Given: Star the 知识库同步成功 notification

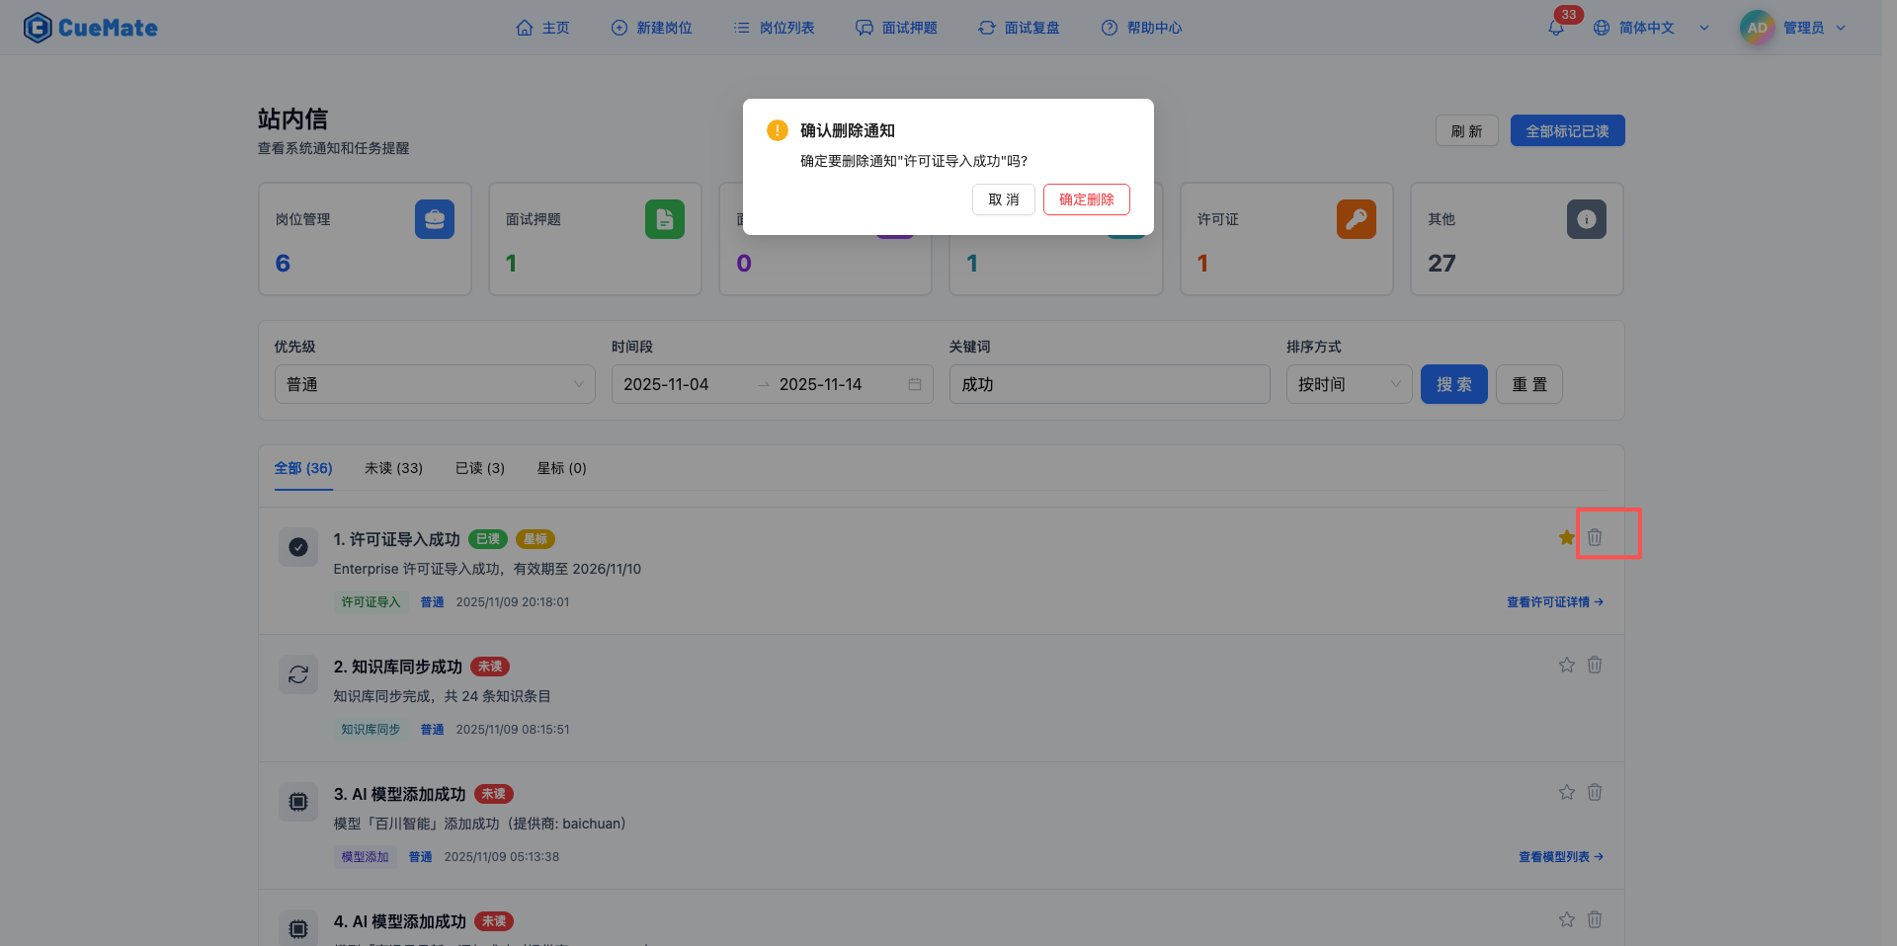Looking at the screenshot, I should click(x=1566, y=665).
